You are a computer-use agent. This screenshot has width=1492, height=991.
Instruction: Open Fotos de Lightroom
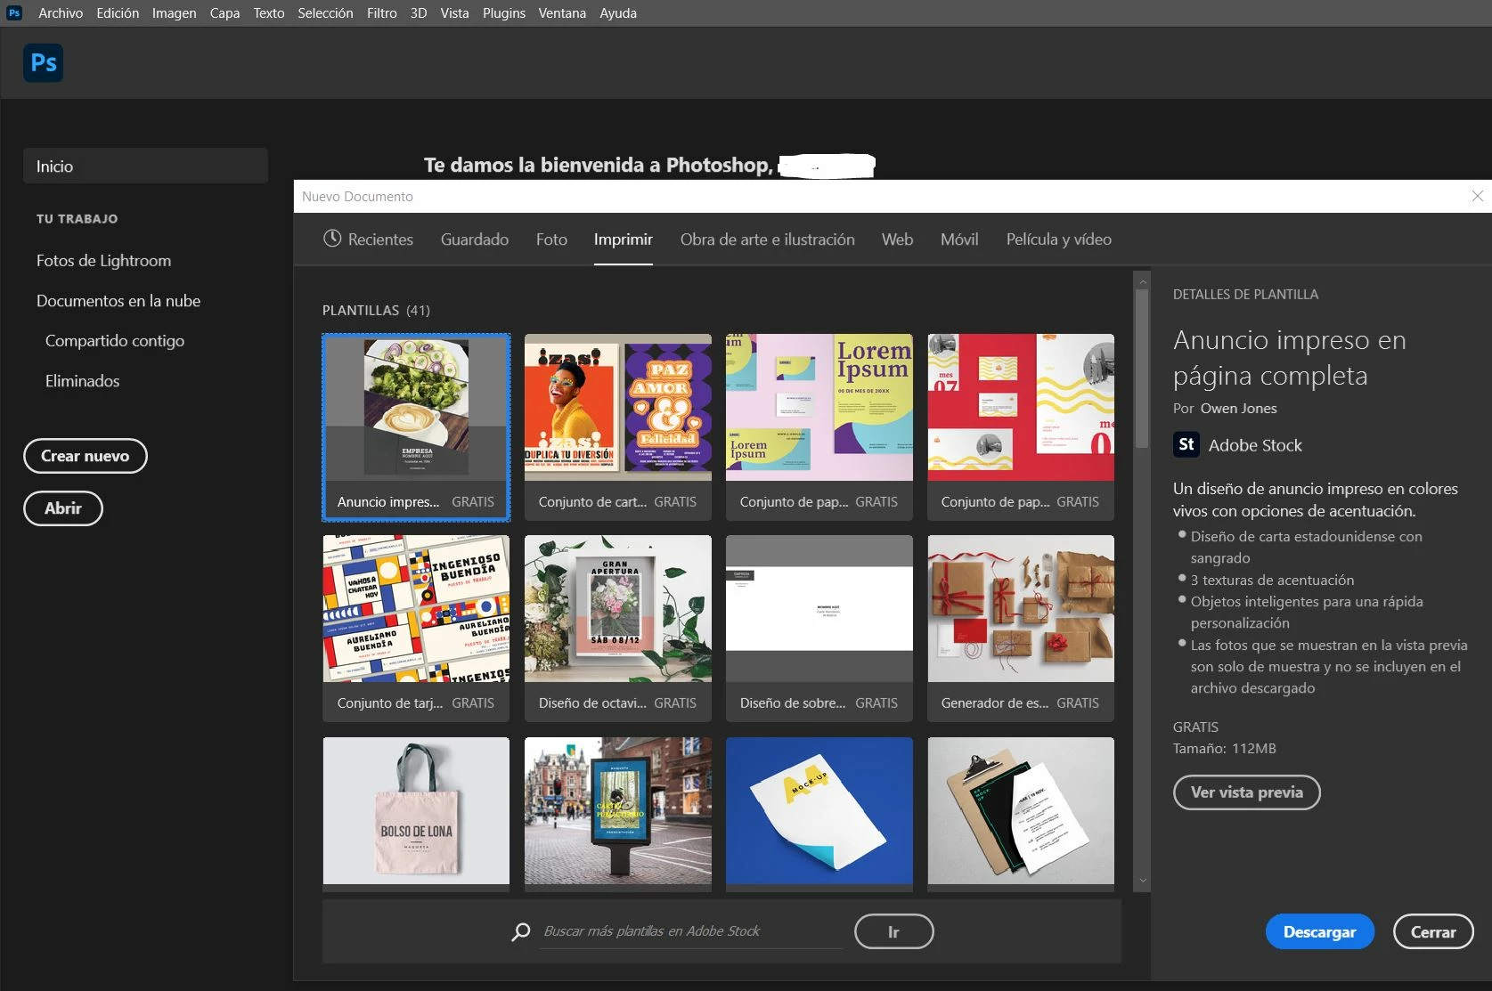pos(103,261)
